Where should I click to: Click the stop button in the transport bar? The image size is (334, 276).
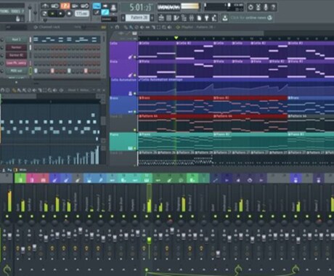click(x=60, y=14)
